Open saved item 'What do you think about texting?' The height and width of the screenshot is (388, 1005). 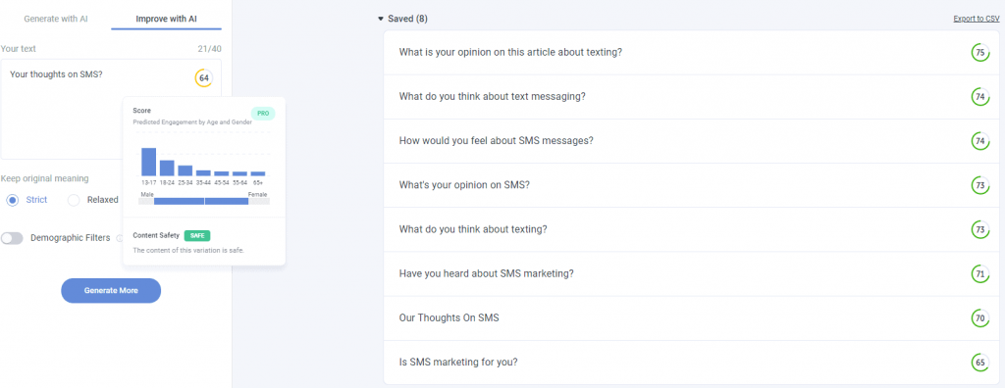point(693,229)
